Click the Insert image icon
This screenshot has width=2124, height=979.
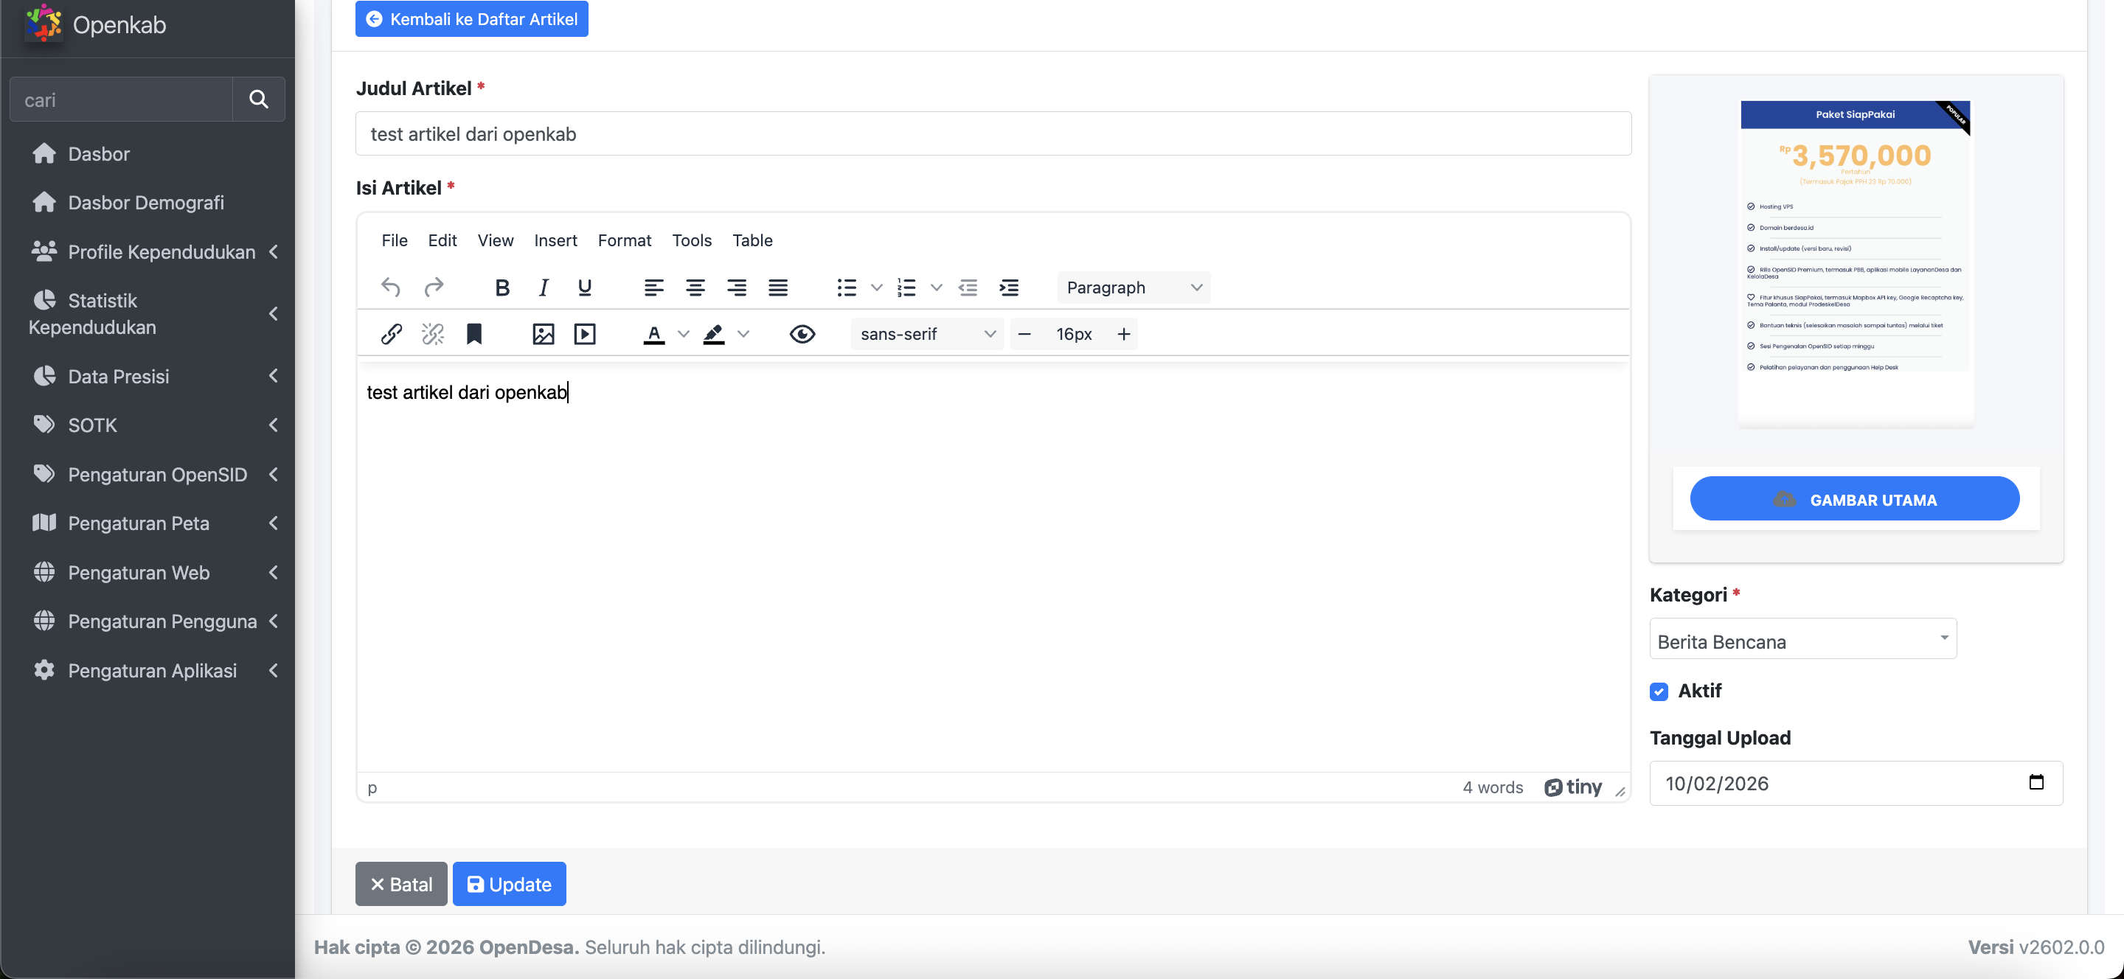coord(544,334)
